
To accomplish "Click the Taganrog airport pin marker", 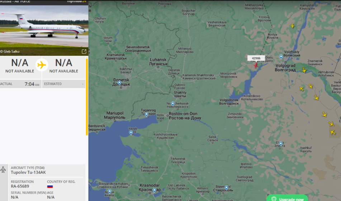I will pos(146,114).
